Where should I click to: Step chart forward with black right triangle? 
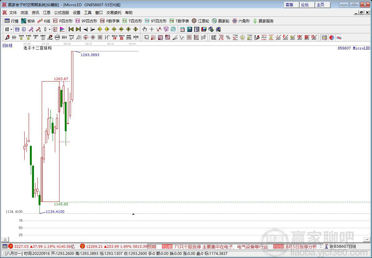pyautogui.click(x=92, y=30)
